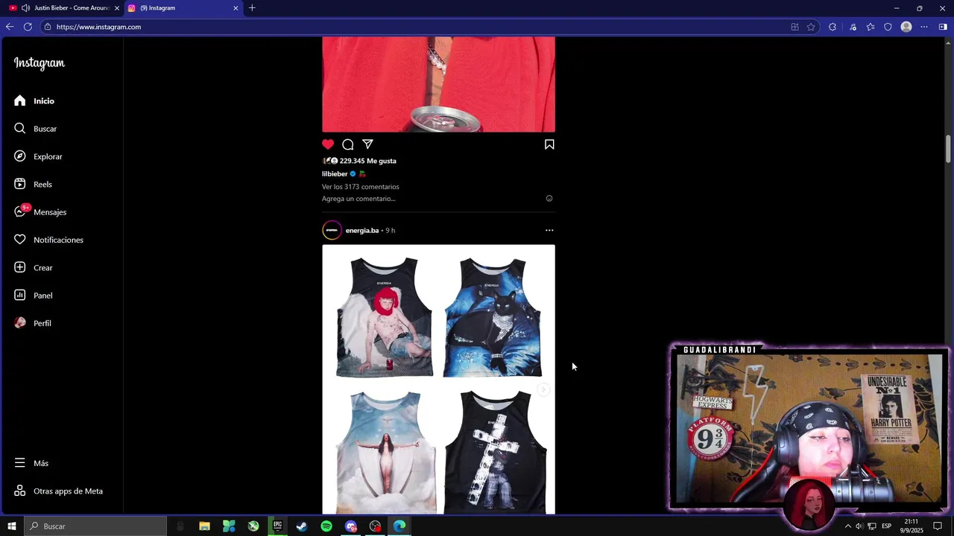Image resolution: width=954 pixels, height=536 pixels.
Task: Switch ESP keyboard language
Action: [887, 526]
